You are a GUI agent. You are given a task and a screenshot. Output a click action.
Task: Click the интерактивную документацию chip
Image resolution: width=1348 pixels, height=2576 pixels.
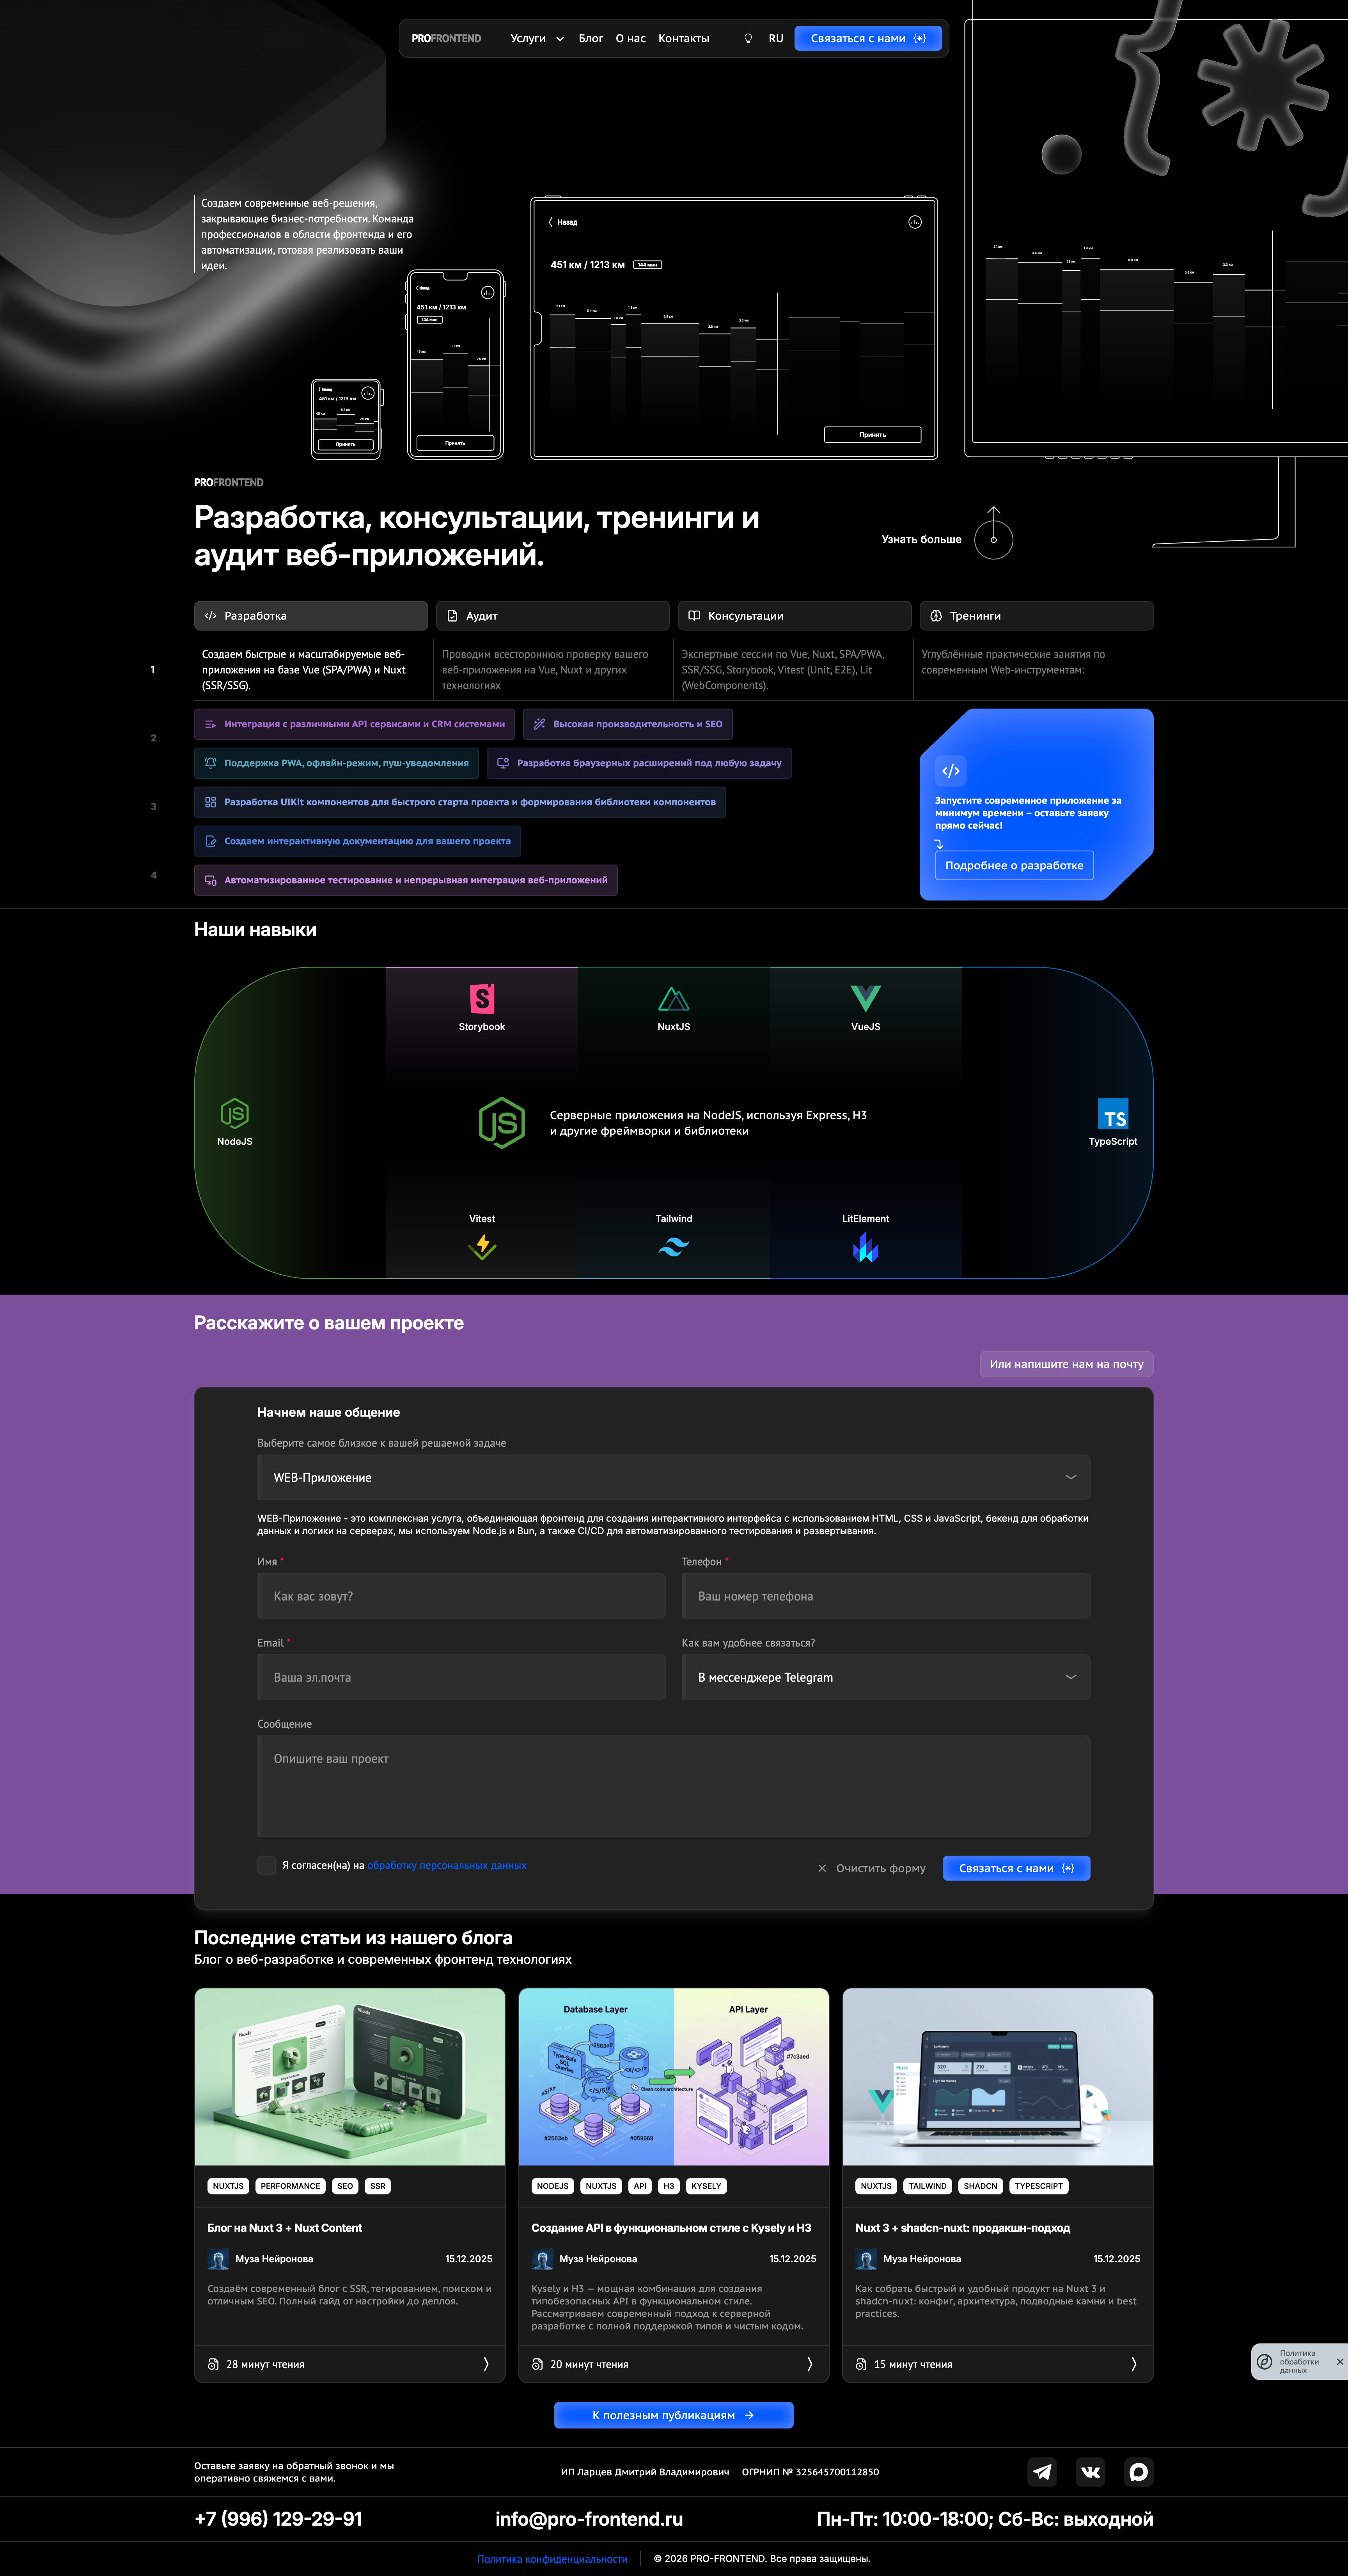[358, 841]
